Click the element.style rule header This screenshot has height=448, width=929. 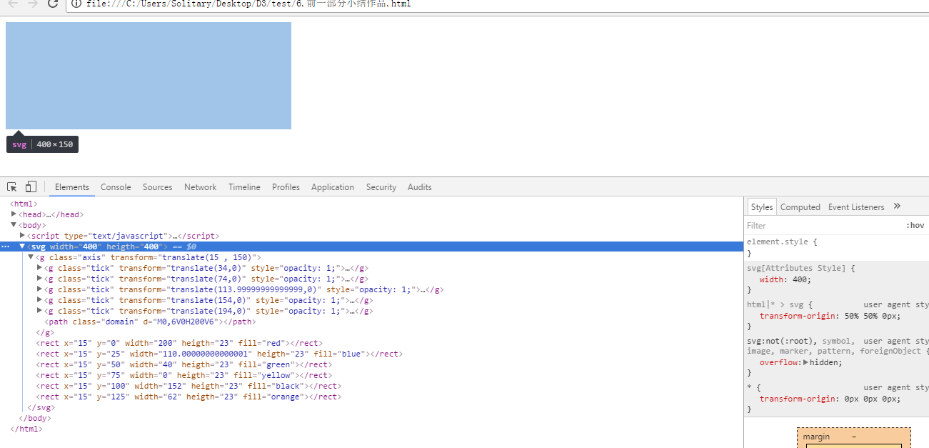click(x=782, y=242)
